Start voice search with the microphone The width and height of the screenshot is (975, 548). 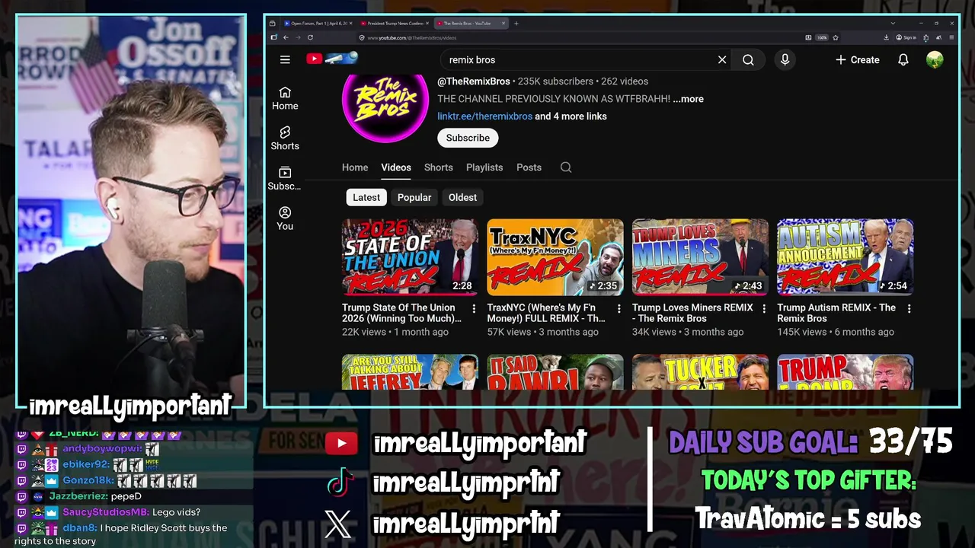tap(785, 59)
